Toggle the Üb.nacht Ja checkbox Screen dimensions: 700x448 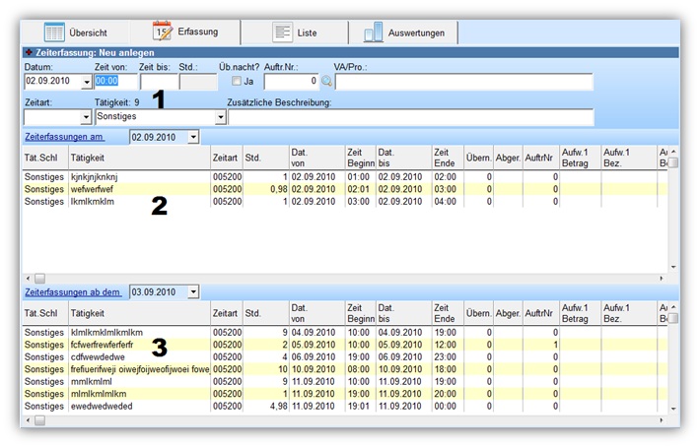(237, 81)
